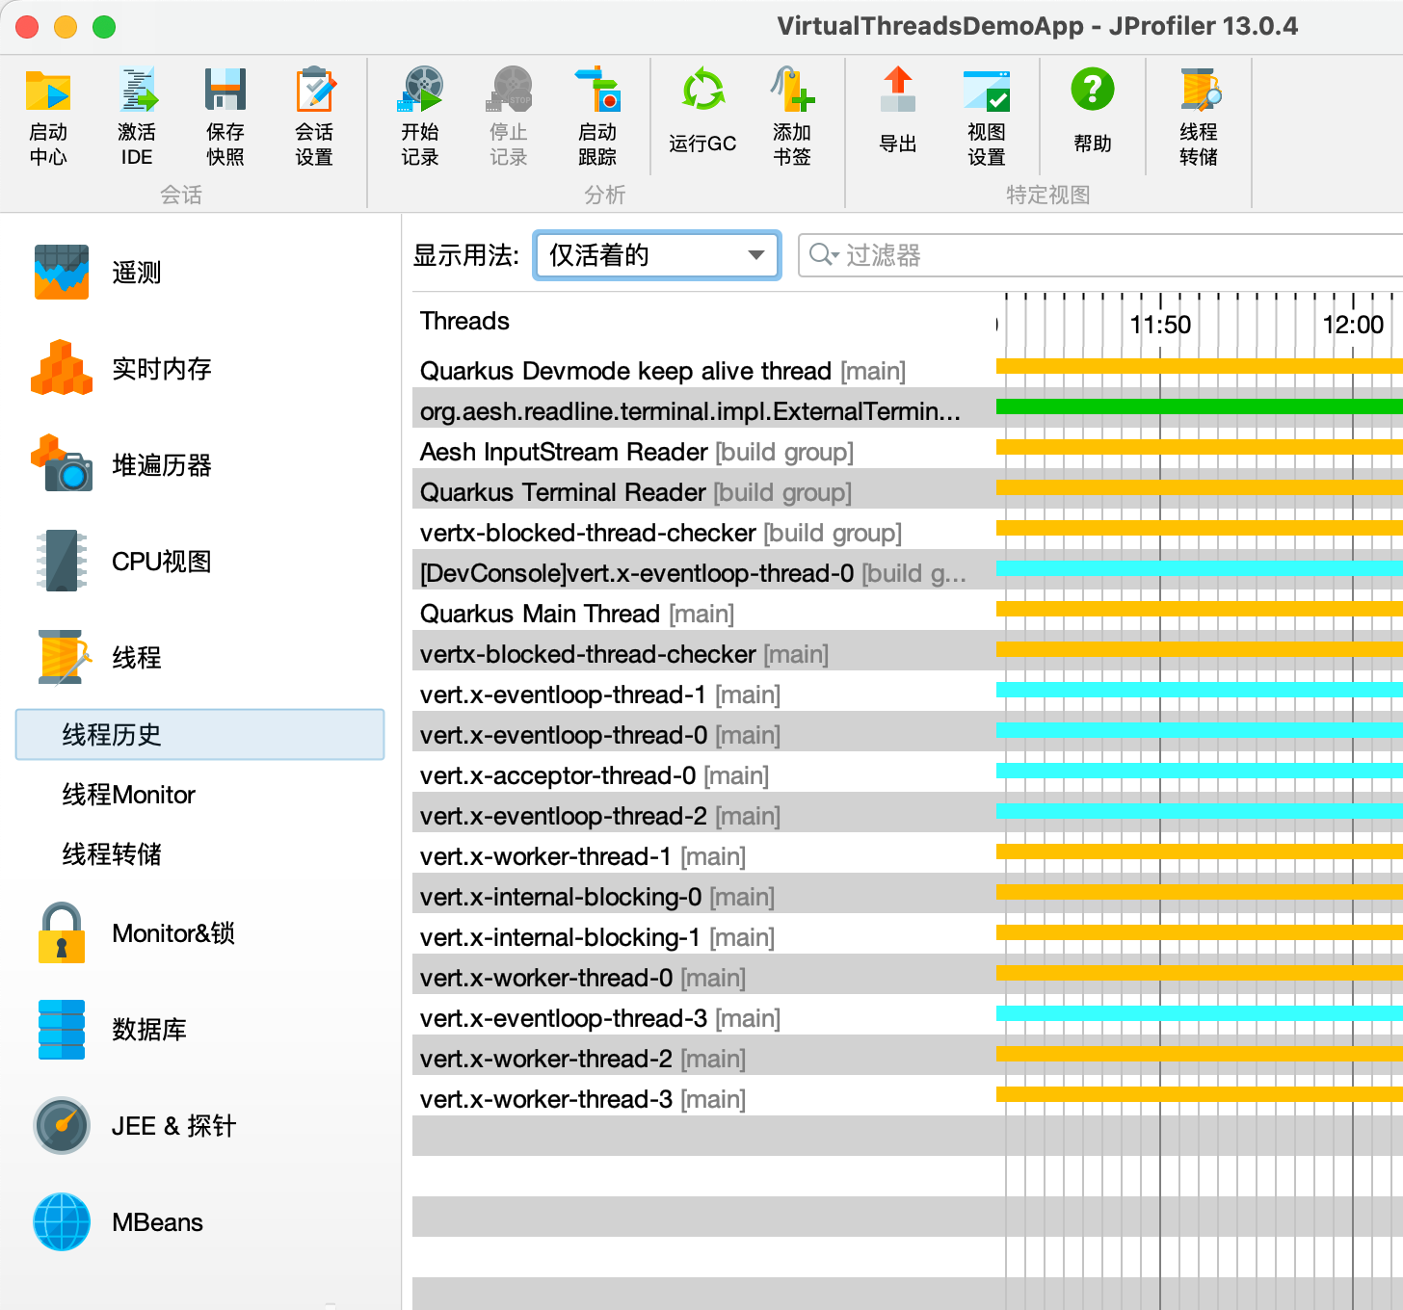Open 视图设置 view settings

(x=987, y=118)
